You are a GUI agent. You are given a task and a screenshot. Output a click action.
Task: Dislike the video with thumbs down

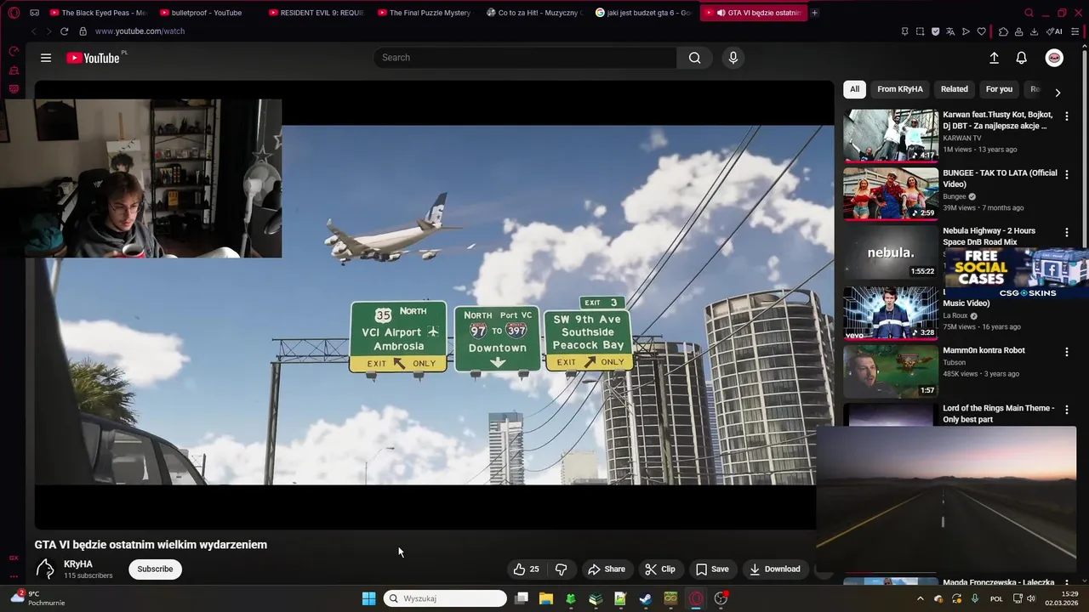coord(562,569)
